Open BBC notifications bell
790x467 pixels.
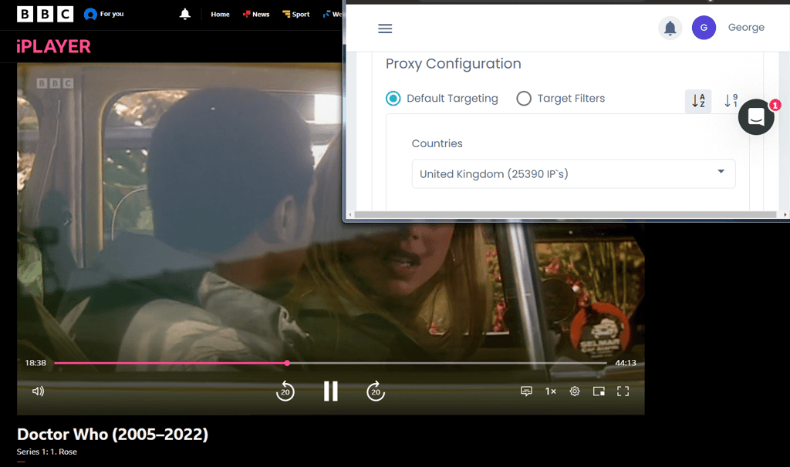coord(185,14)
